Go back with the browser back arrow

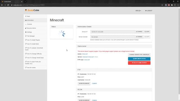pyautogui.click(x=2, y=5)
